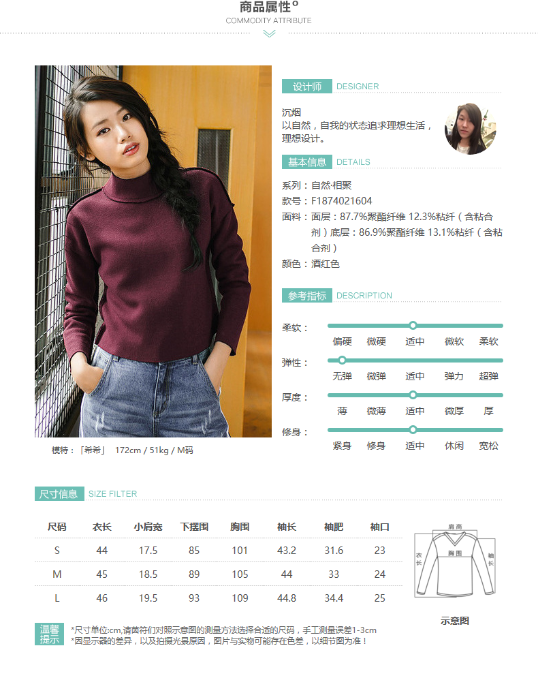The width and height of the screenshot is (538, 693).
Task: Click the designer's round portrait photo
Action: [470, 129]
